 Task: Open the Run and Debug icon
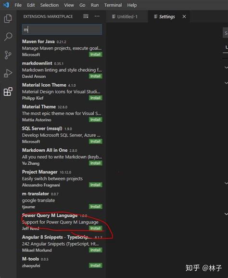point(8,73)
